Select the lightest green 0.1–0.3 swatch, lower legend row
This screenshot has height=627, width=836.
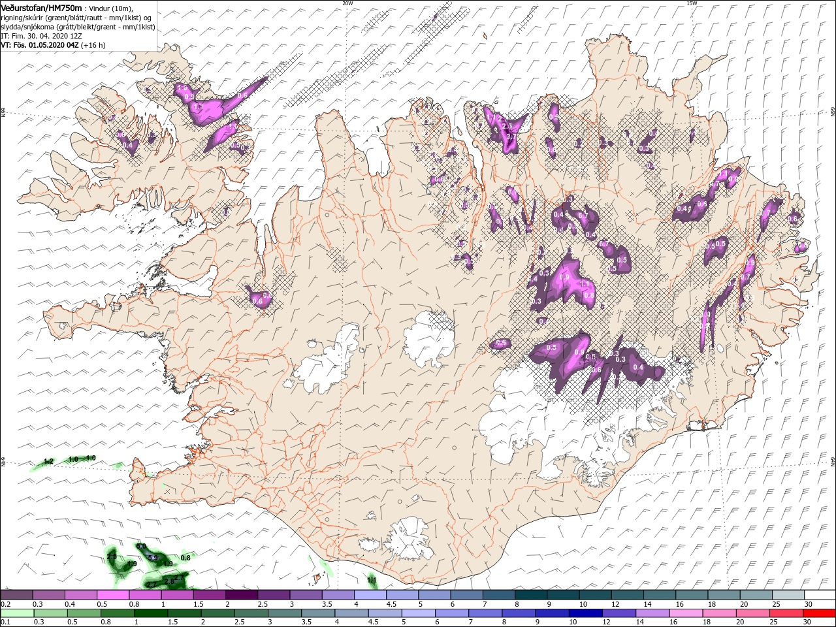pos(17,613)
